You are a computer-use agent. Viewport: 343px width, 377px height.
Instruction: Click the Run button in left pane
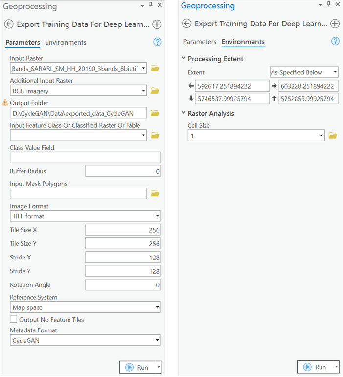point(137,367)
